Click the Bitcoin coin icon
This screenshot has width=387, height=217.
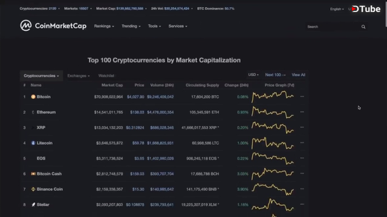[x=33, y=97]
